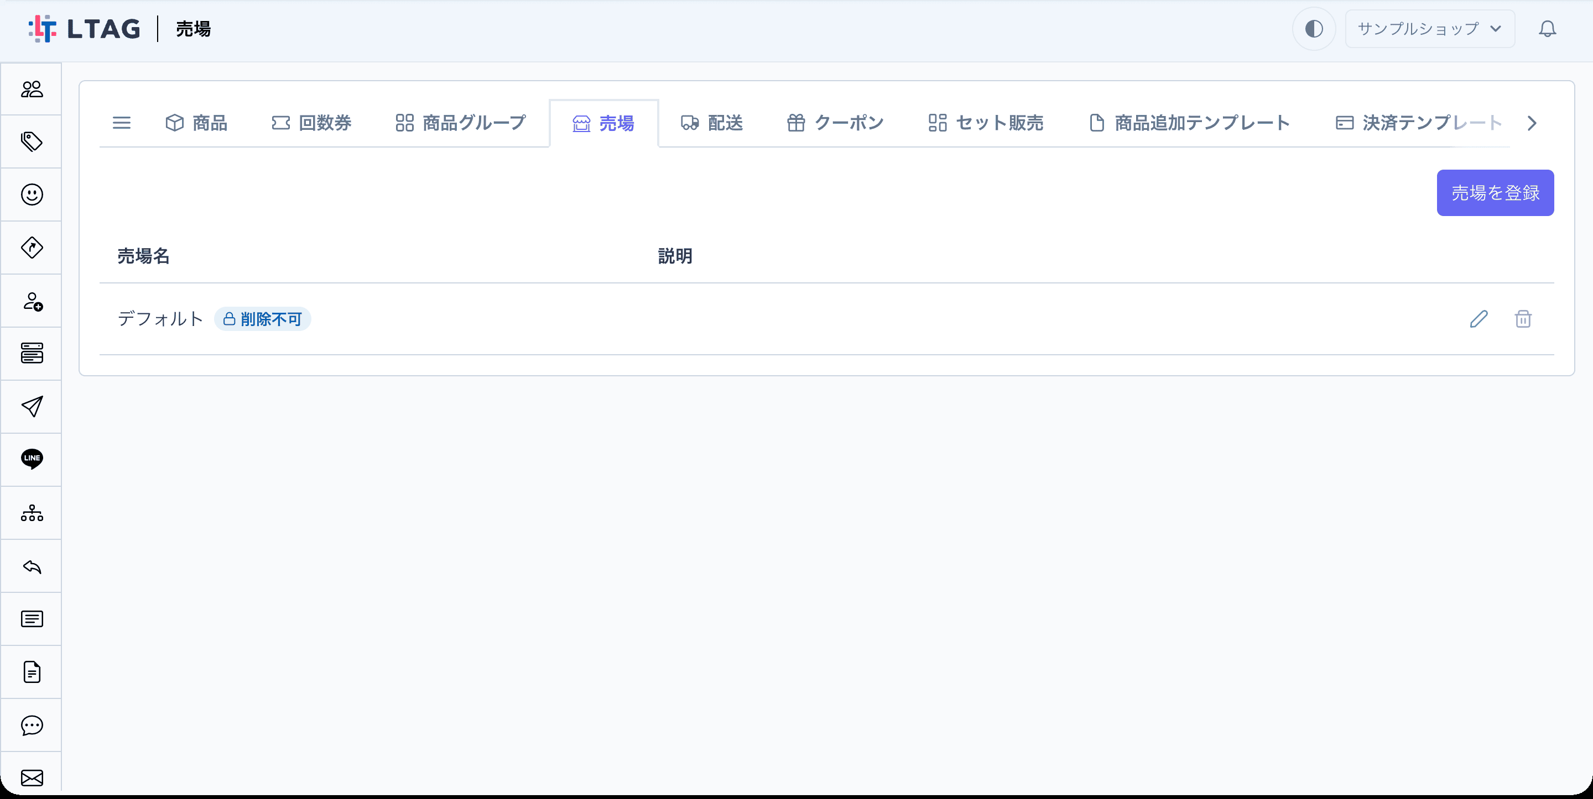
Task: Select the 売場 tab
Action: pos(603,124)
